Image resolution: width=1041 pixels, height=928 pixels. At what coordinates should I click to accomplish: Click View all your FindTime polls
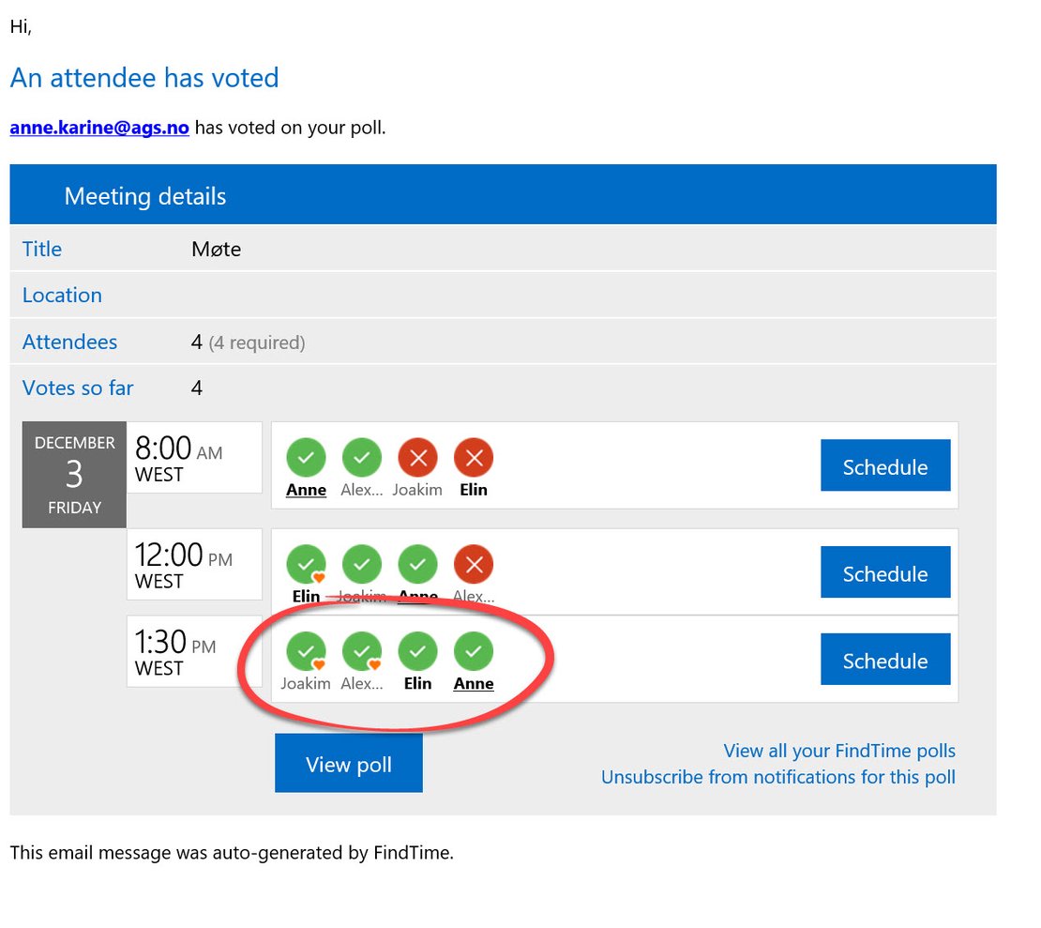(x=838, y=751)
